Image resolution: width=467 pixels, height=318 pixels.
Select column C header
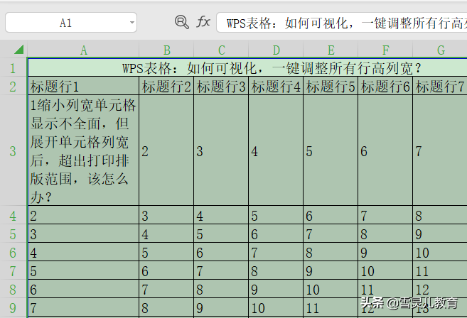click(x=221, y=50)
